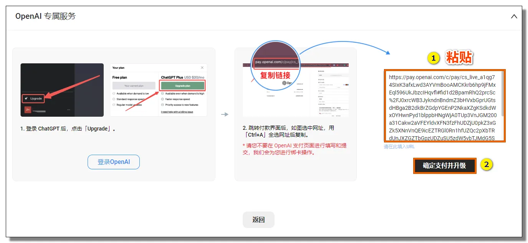The image size is (528, 243).
Task: Click the 请在此填入URL hint text
Action: click(399, 147)
